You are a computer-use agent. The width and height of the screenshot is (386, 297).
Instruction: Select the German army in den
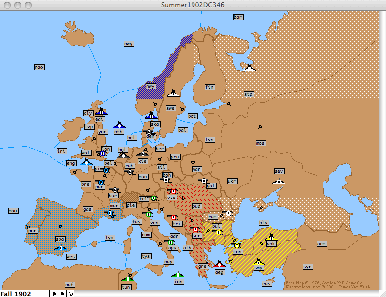coord(149,132)
